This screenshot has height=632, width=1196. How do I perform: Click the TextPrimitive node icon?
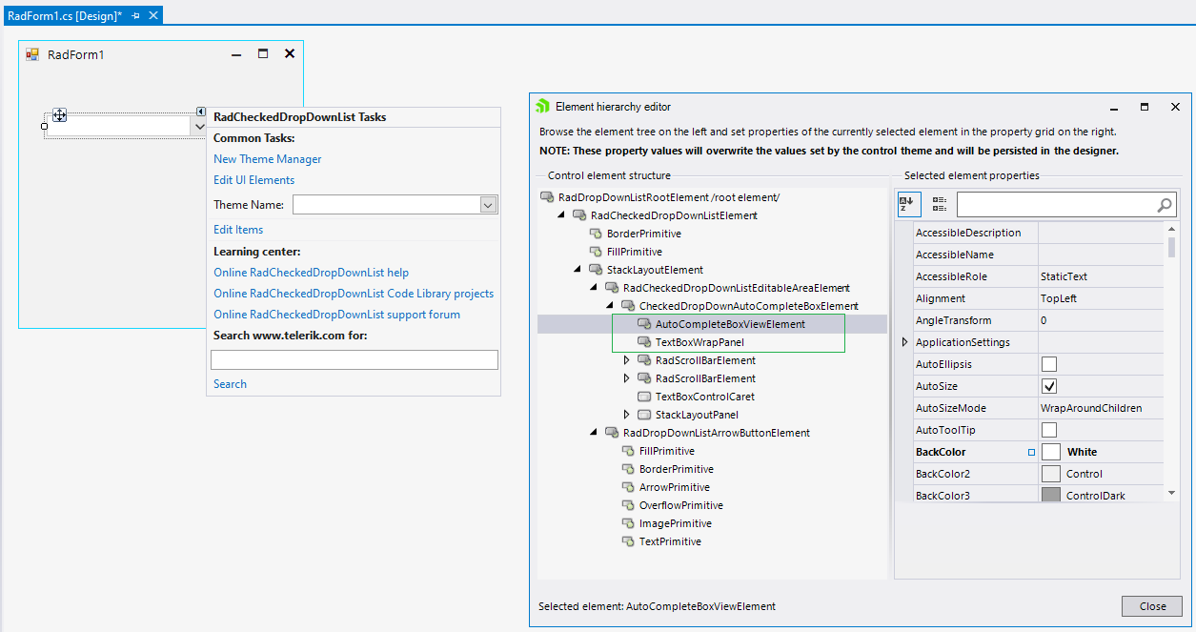point(628,541)
